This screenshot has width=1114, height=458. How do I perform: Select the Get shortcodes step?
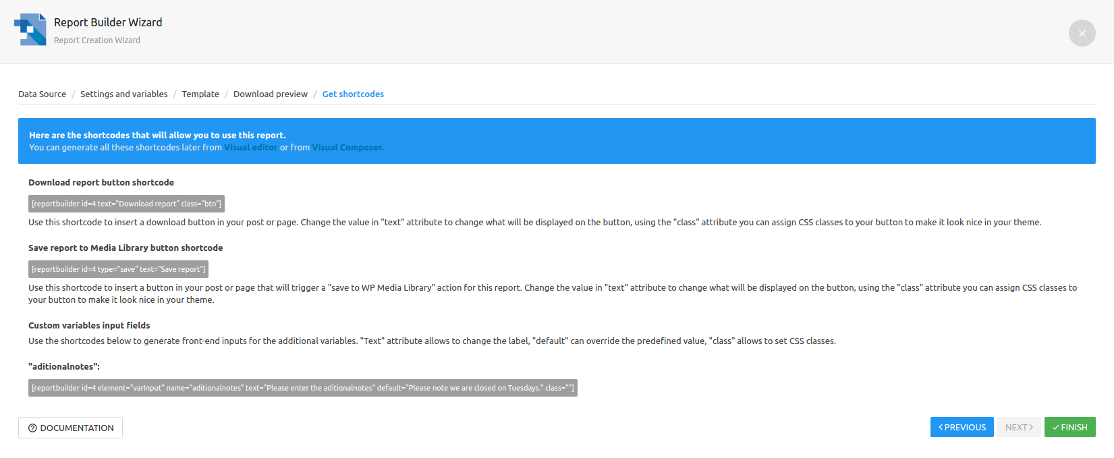point(353,94)
